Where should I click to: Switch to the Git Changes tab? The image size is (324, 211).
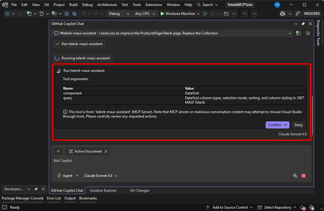tap(140, 191)
